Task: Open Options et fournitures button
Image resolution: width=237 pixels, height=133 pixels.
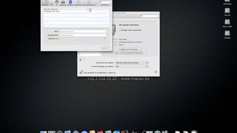Action: coord(130,50)
